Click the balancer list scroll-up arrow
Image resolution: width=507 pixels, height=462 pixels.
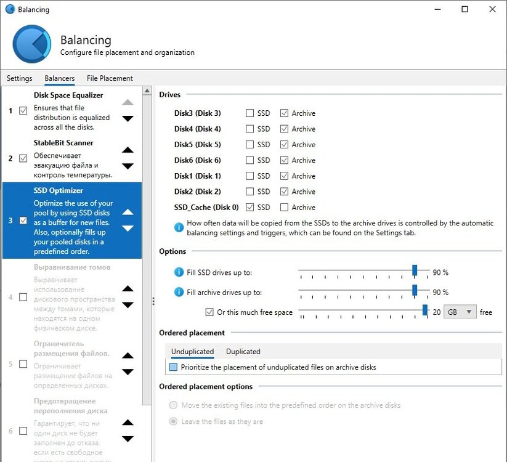pyautogui.click(x=147, y=91)
